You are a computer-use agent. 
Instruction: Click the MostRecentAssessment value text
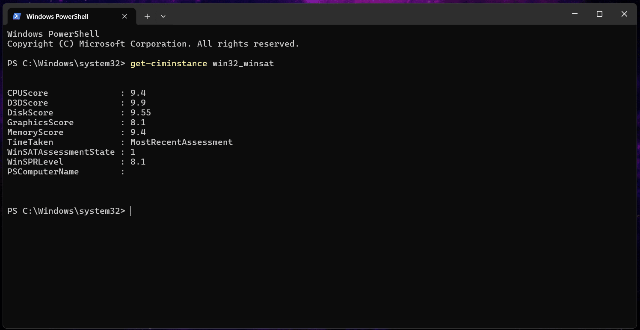click(x=182, y=142)
